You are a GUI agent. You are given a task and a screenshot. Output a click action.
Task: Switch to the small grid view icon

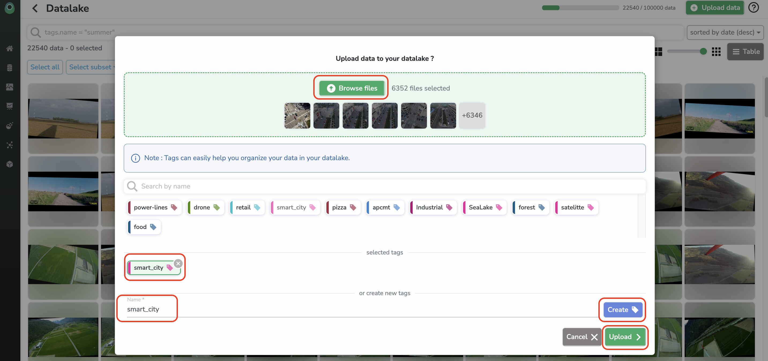tap(716, 51)
